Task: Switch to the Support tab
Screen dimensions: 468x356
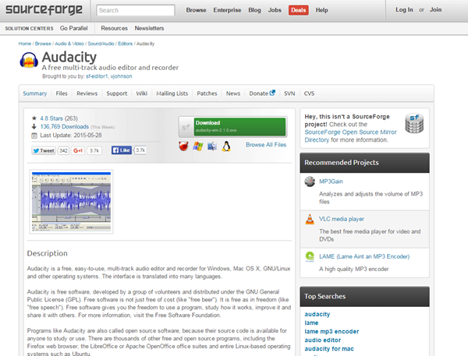Action: pyautogui.click(x=117, y=93)
